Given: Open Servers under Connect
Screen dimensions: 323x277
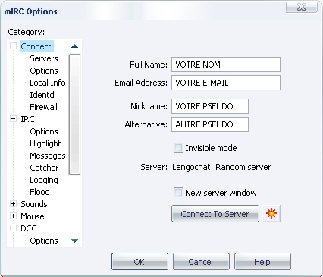Looking at the screenshot, I should (44, 58).
